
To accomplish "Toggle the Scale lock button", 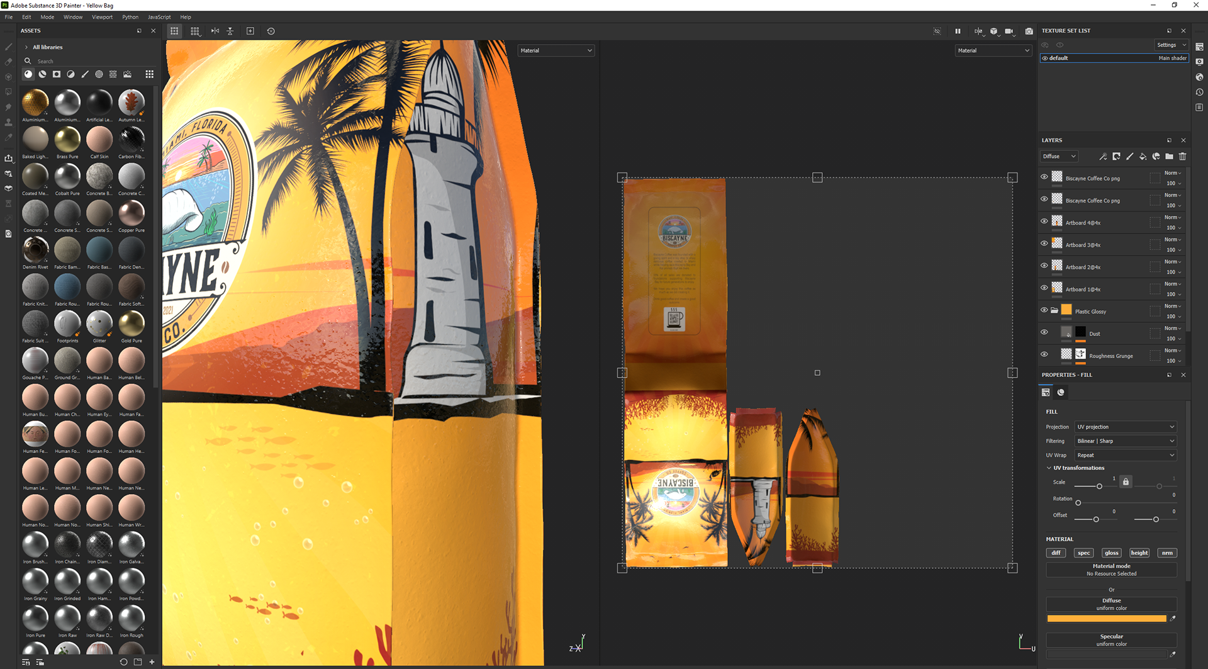I will pos(1126,481).
